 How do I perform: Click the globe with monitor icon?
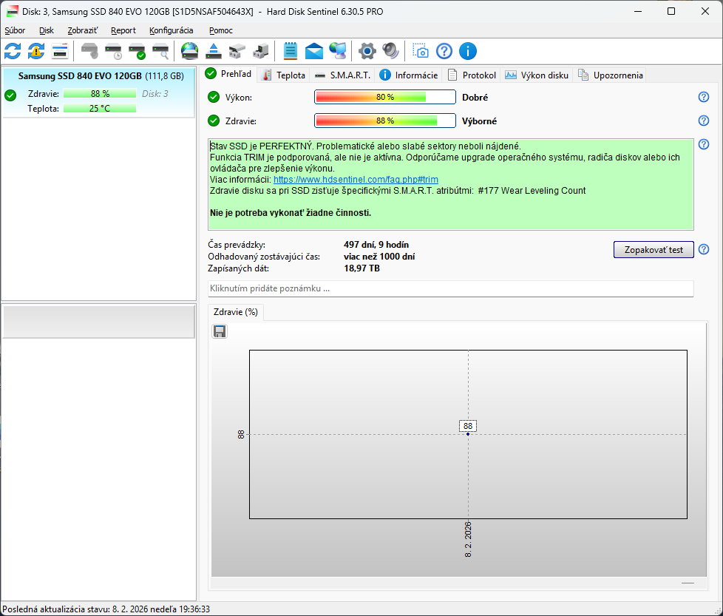click(x=338, y=51)
